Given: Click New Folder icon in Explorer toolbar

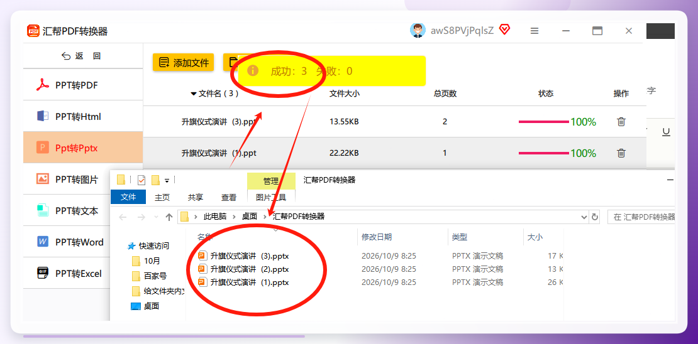Looking at the screenshot, I should pyautogui.click(x=155, y=180).
